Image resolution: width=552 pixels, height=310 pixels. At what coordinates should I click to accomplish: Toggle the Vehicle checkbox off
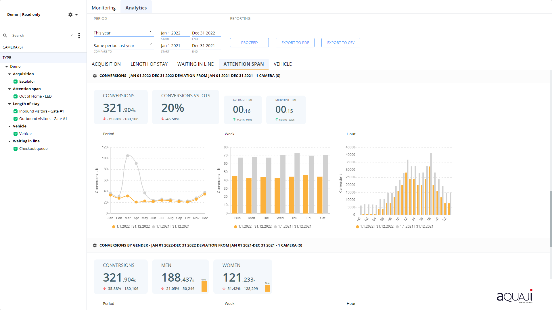pos(16,133)
